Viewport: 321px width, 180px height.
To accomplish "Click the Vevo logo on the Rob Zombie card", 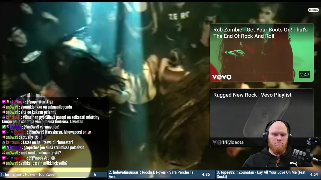I will point(222,77).
